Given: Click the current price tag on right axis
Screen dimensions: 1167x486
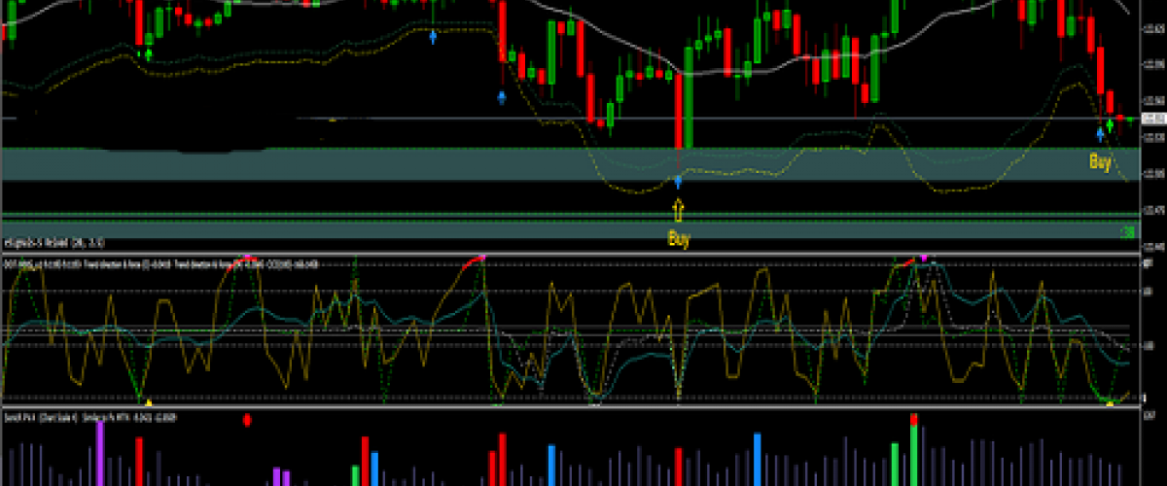Looking at the screenshot, I should pyautogui.click(x=1154, y=119).
